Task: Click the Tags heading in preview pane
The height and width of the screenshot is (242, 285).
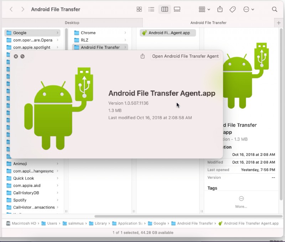Action: [x=212, y=188]
